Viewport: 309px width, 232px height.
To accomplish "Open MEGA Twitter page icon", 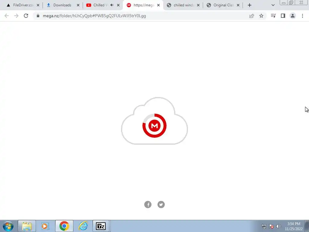I will click(x=161, y=205).
